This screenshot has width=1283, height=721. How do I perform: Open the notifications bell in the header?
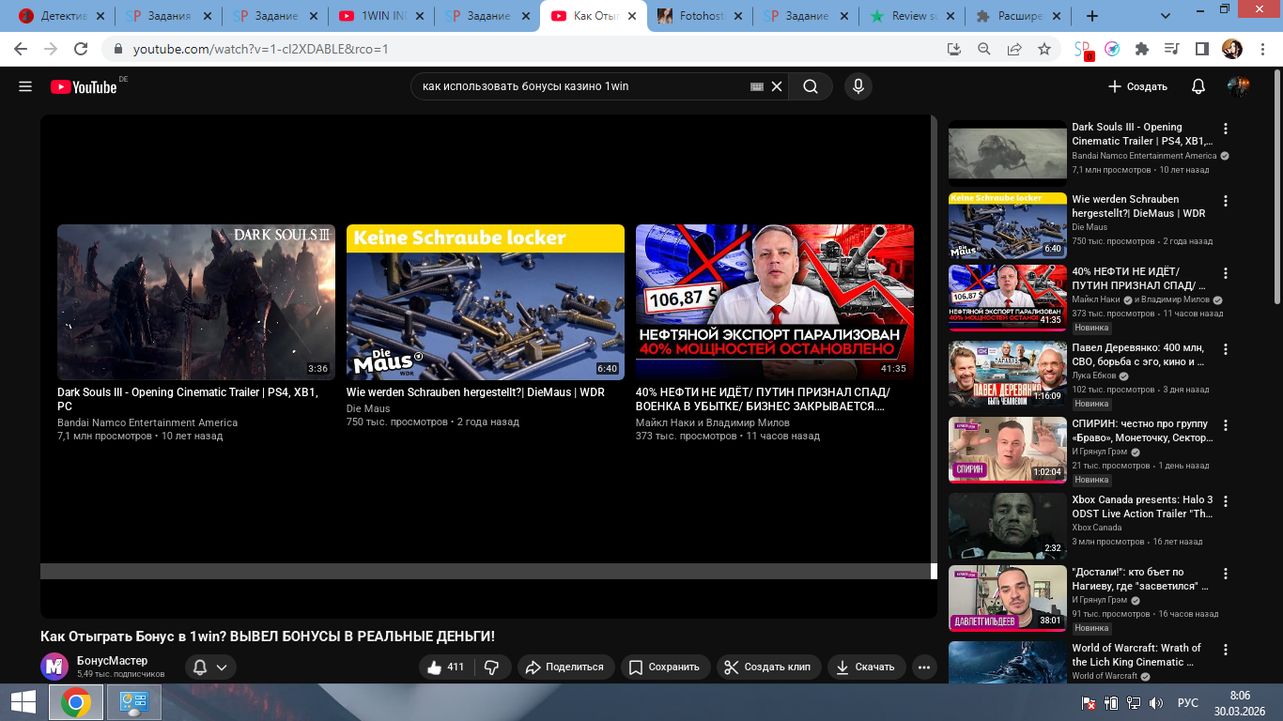point(1198,86)
